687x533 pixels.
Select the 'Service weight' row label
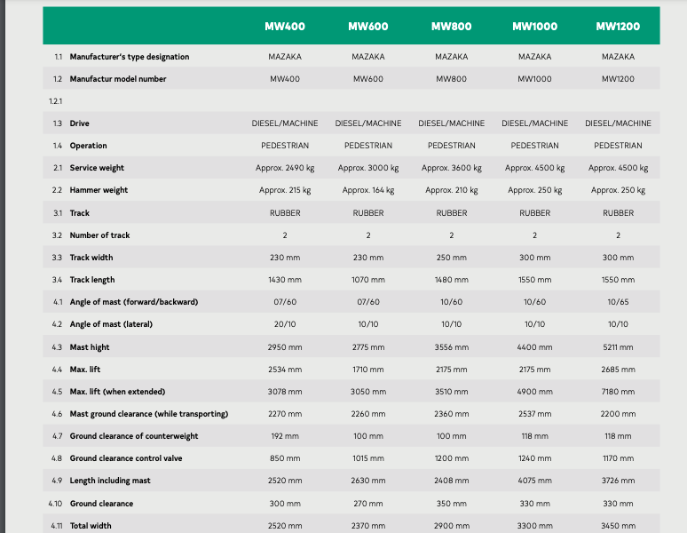(97, 168)
